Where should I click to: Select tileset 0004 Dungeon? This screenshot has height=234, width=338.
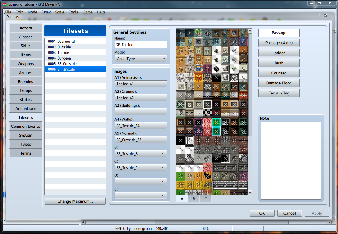click(75, 58)
